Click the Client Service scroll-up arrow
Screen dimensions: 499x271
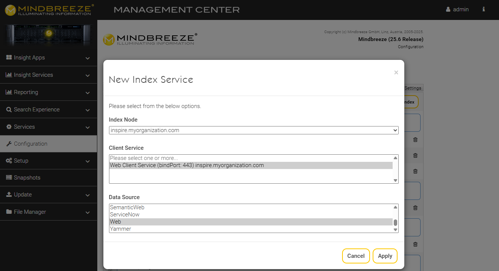[395, 158]
